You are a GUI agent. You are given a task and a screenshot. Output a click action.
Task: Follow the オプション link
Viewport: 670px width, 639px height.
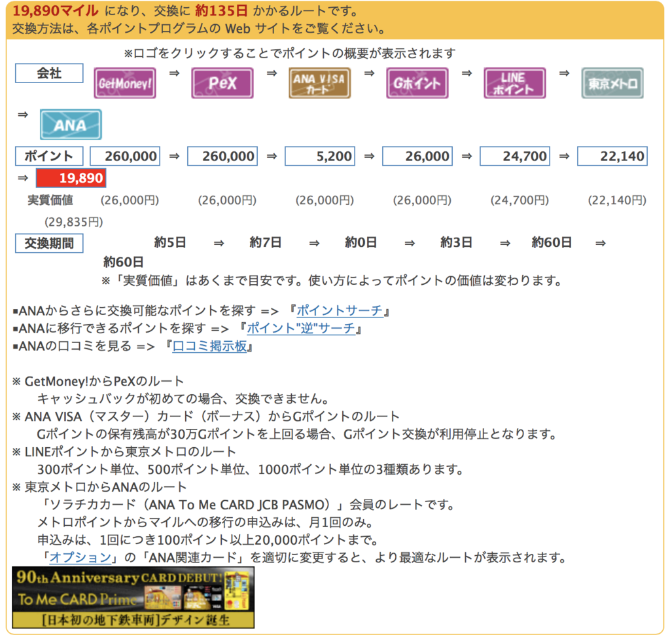[80, 557]
